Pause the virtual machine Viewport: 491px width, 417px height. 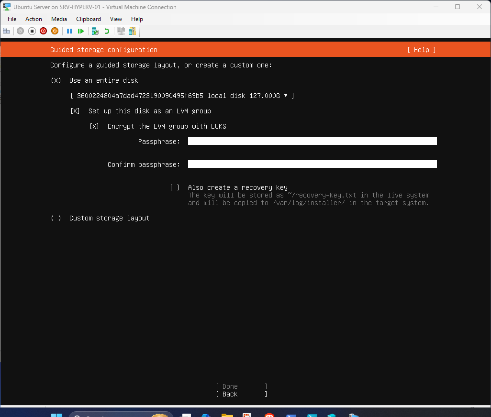coord(69,31)
